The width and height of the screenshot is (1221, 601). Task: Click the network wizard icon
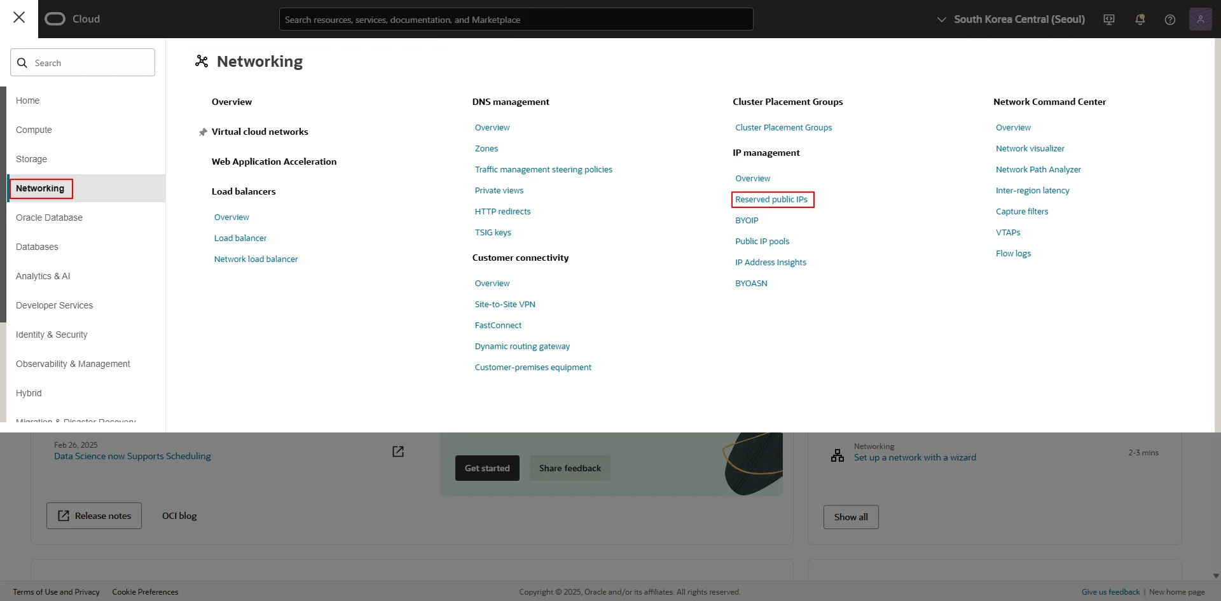(838, 455)
